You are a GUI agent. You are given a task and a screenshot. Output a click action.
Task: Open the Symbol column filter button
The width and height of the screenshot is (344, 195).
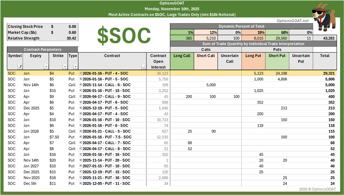click(20, 67)
